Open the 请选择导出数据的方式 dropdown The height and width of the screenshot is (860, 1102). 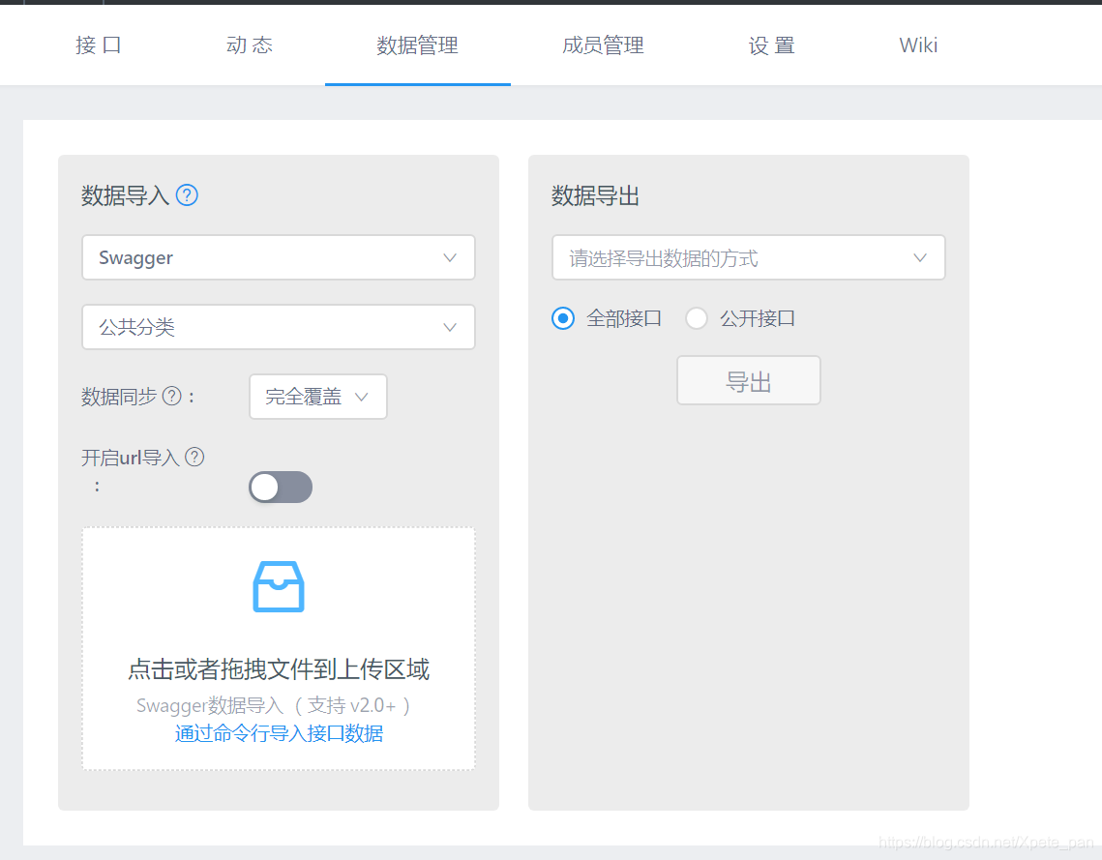point(748,257)
